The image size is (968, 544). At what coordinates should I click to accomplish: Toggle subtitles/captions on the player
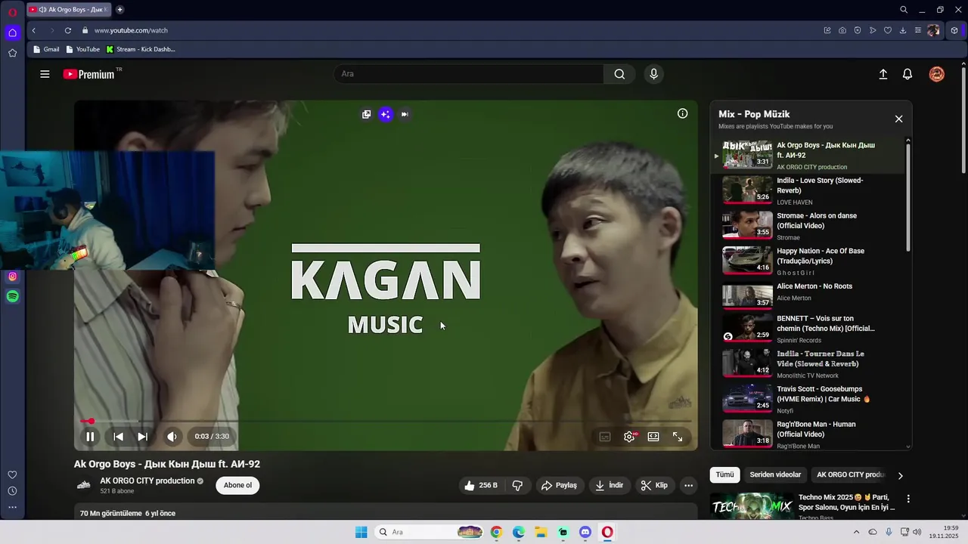(x=604, y=436)
